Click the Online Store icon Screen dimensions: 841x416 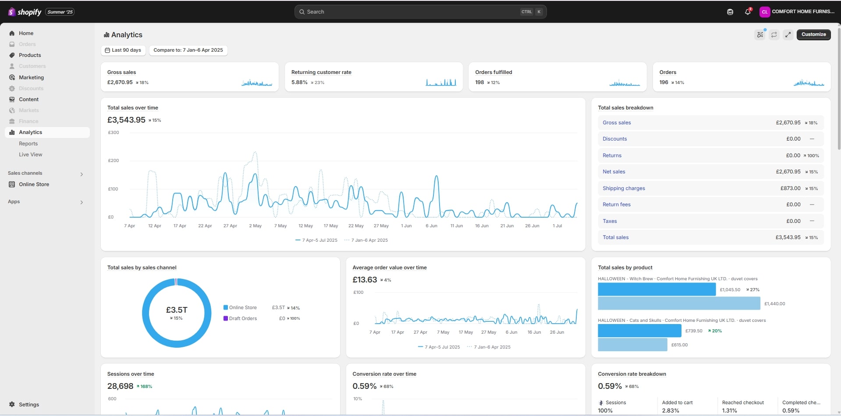12,184
